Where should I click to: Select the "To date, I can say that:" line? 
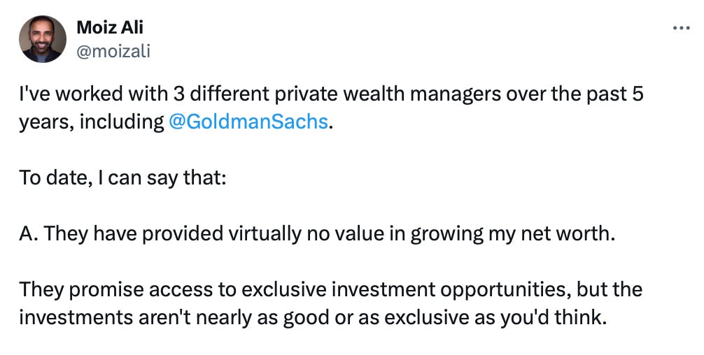122,178
